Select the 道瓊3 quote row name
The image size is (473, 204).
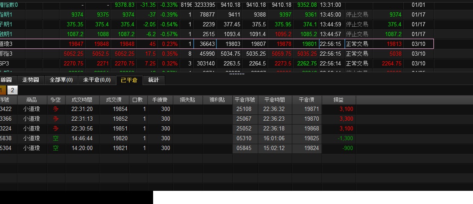point(6,44)
